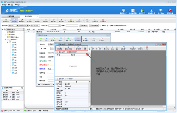This screenshot has height=113, width=177.
Task: Select the 基本信息 tab
Action: (44, 49)
